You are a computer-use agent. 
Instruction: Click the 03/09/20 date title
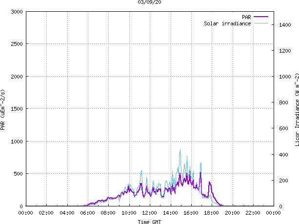[x=149, y=2]
